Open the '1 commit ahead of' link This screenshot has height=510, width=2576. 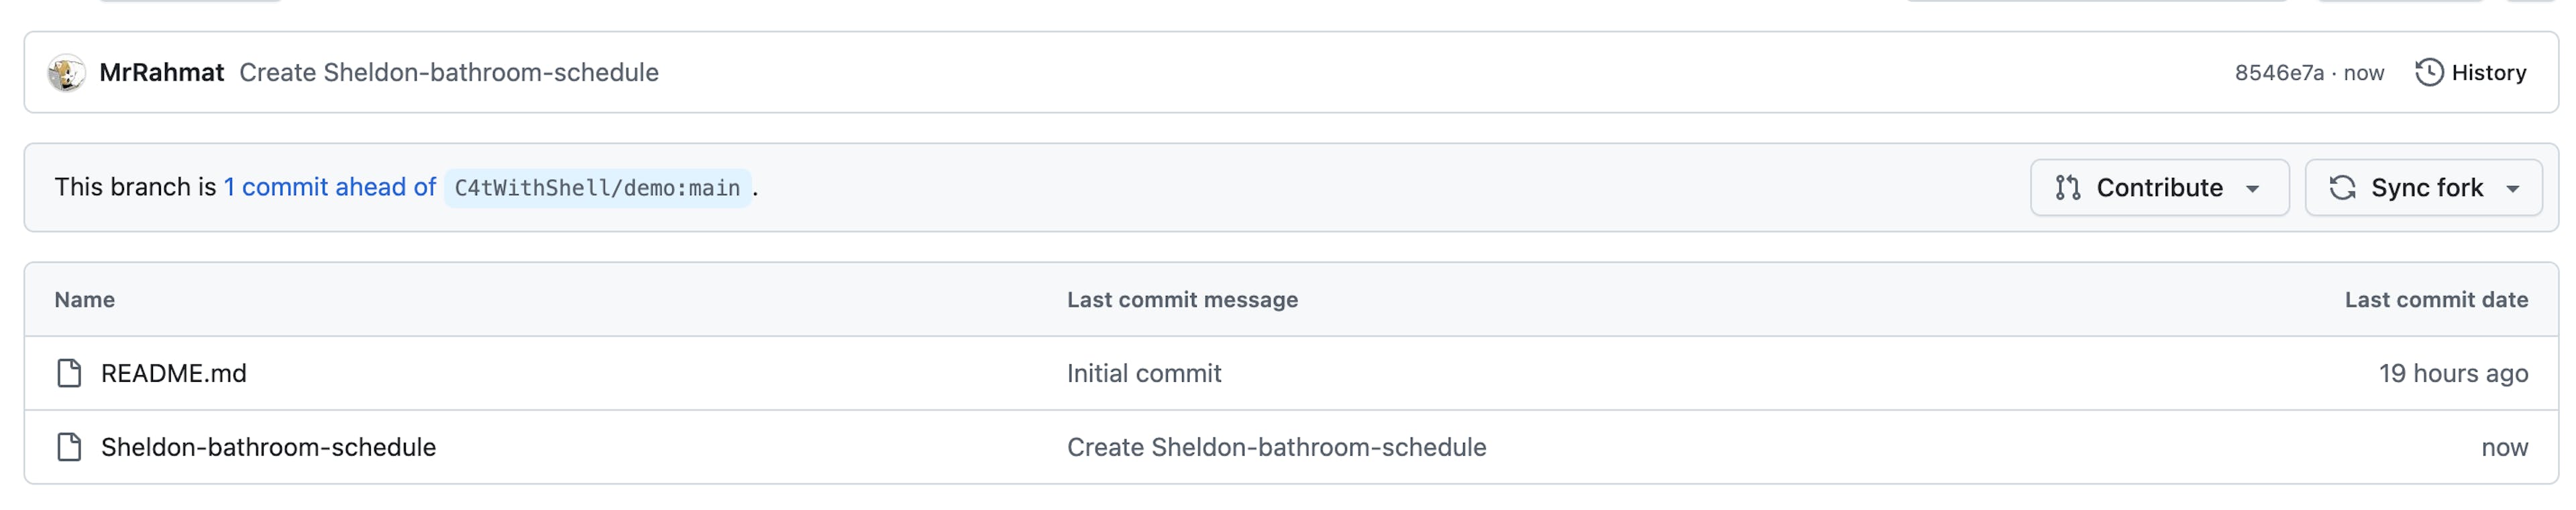pos(330,187)
